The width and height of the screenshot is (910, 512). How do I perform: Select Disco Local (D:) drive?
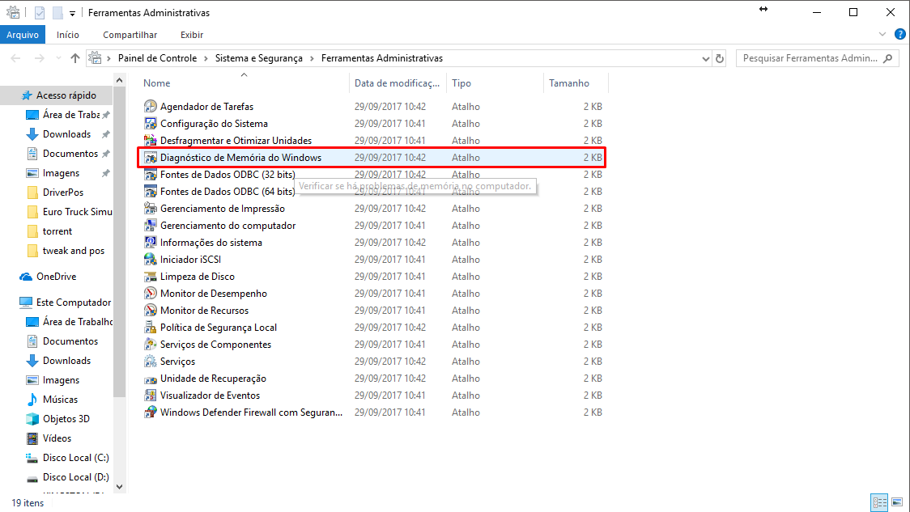pyautogui.click(x=69, y=477)
